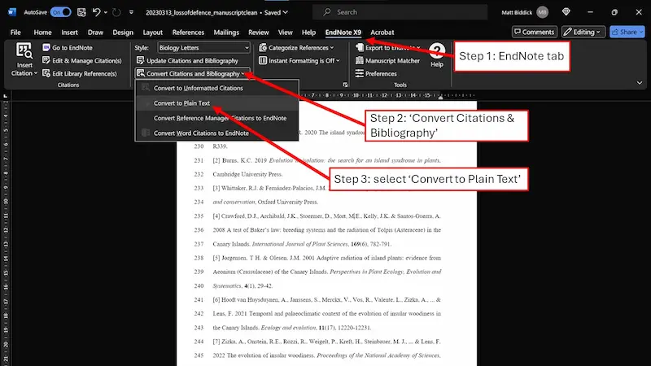This screenshot has width=651, height=366.
Task: Select the EndNote X9 tab
Action: point(343,33)
